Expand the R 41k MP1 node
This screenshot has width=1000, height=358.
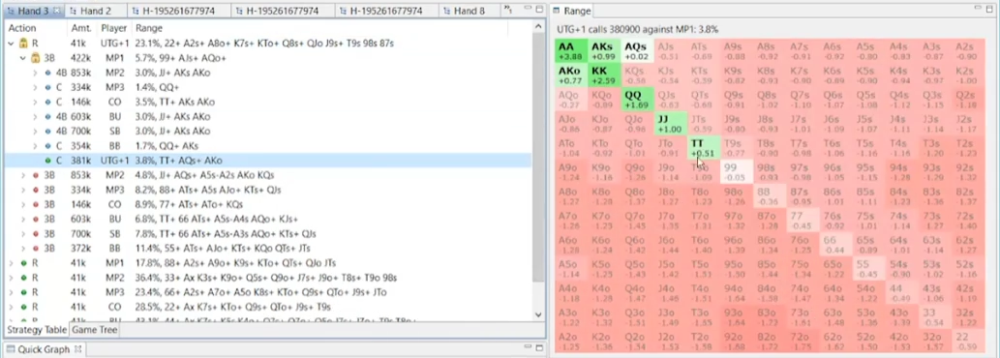[12, 263]
